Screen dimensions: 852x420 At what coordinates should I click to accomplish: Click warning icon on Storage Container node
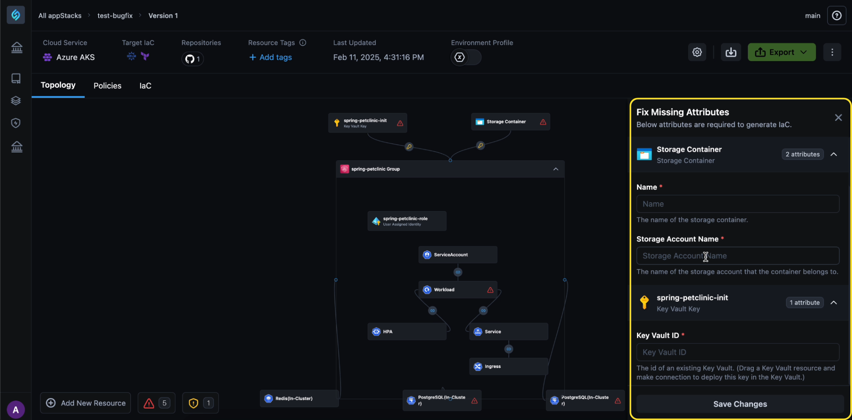coord(543,122)
